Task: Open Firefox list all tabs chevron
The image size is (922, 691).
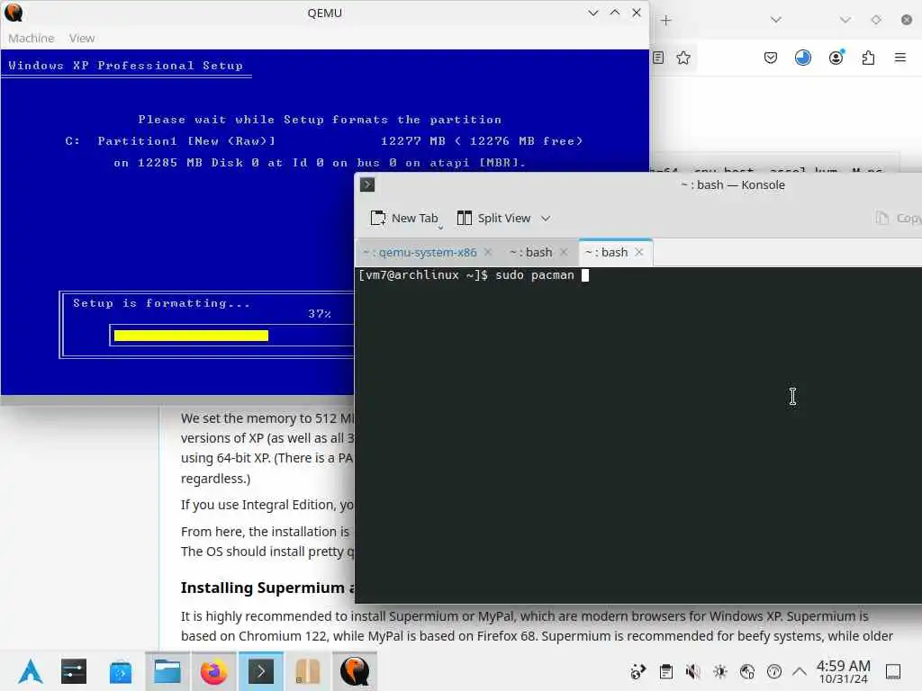Action: 776,20
